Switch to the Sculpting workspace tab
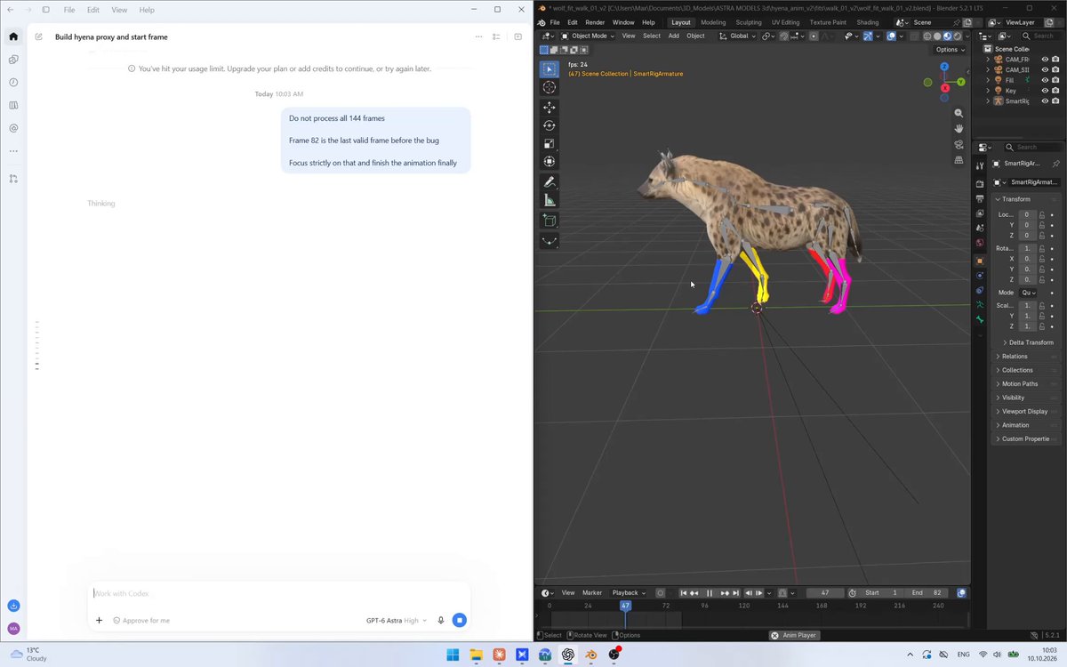 tap(749, 22)
